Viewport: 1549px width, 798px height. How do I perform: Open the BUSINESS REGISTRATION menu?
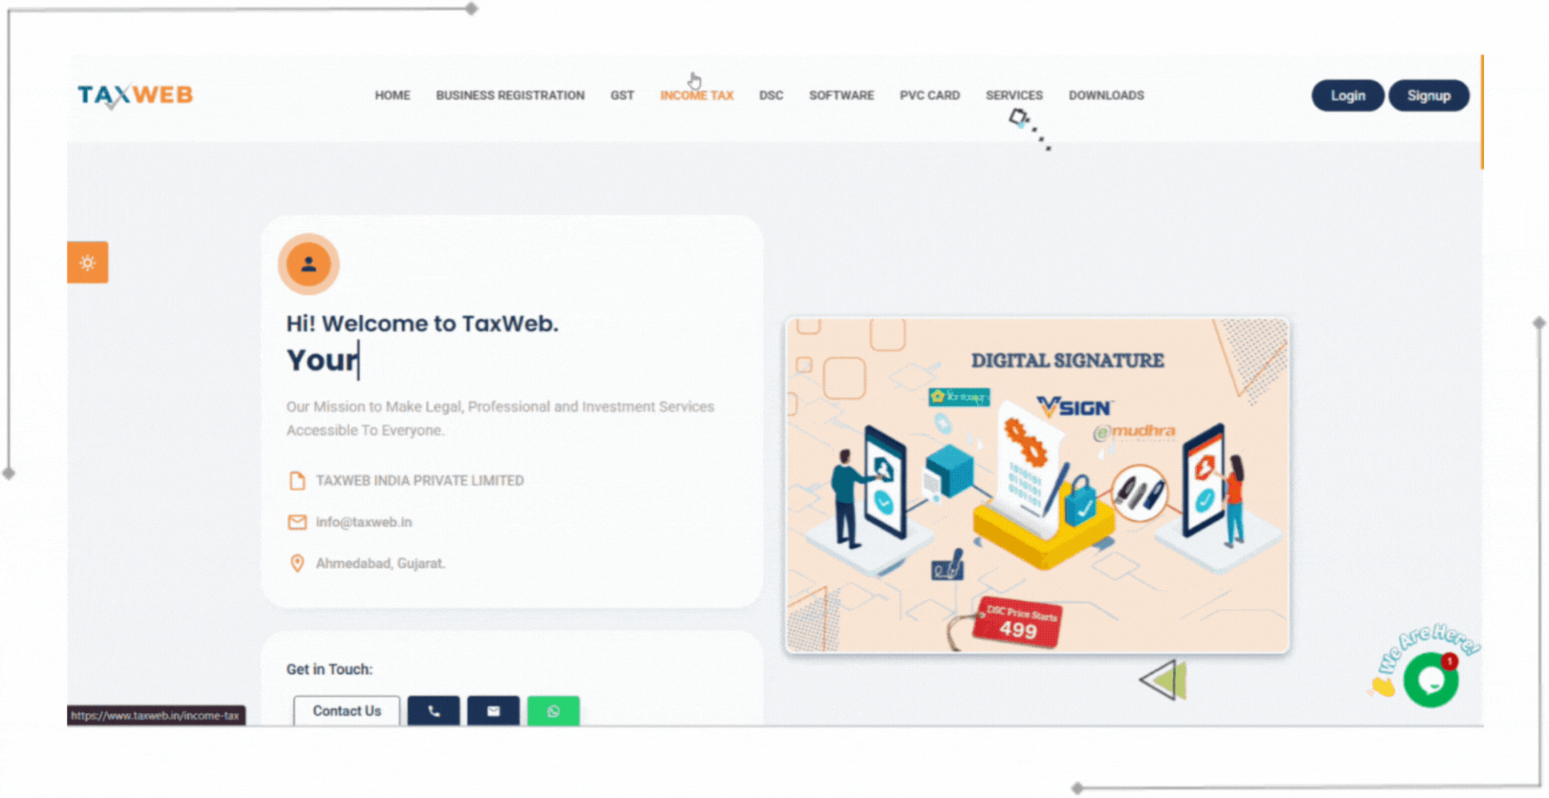510,95
